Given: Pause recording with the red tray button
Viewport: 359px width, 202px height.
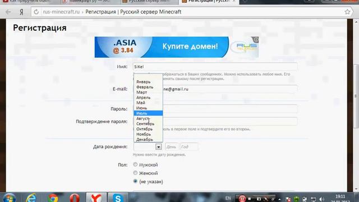Looking at the screenshot, I should tap(242, 199).
